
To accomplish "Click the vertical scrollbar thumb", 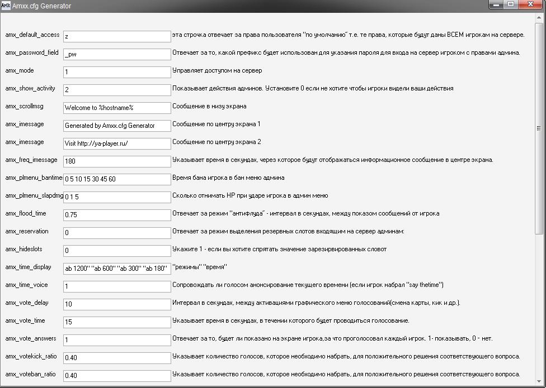I will (x=539, y=128).
